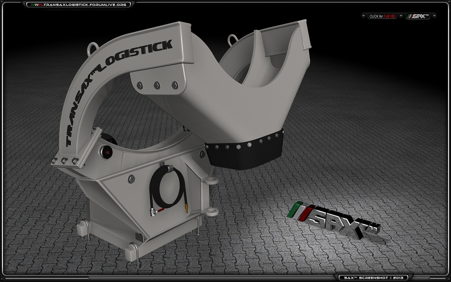This screenshot has width=451, height=282.
Task: Click the middle bolt on the arm bracket
Action: [x=157, y=85]
